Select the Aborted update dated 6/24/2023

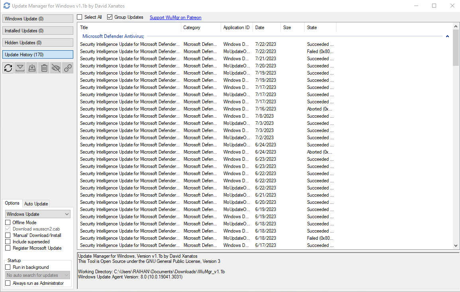pos(207,152)
